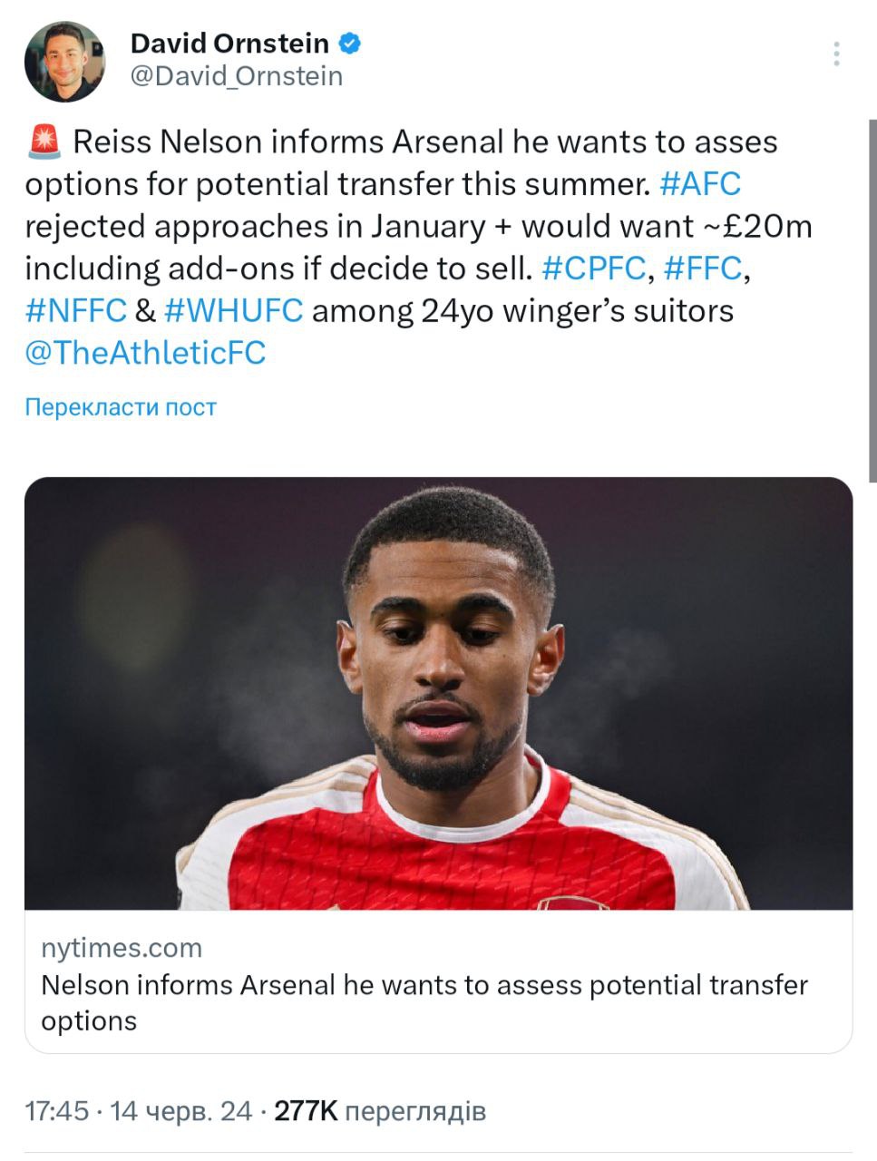Open the @TheAthleticFC mention
The image size is (877, 1161).
click(145, 353)
